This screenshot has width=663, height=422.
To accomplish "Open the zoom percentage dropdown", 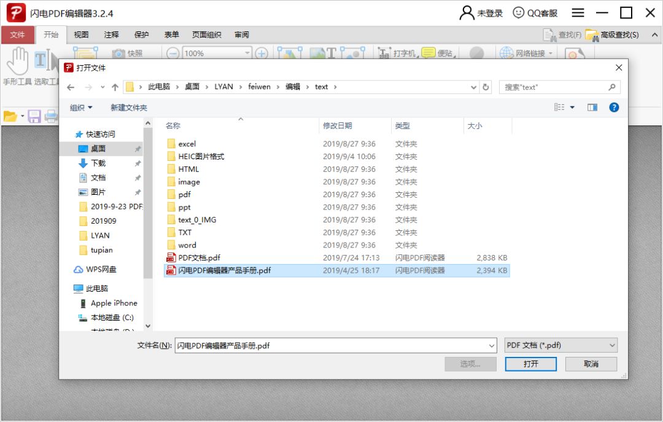I will point(247,53).
